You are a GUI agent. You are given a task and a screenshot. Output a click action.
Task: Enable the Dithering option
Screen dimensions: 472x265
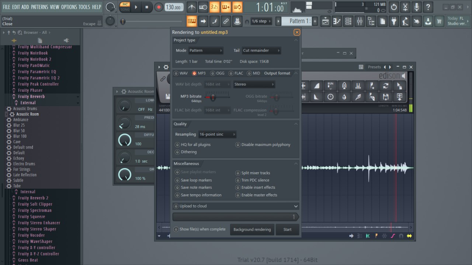[x=186, y=152]
